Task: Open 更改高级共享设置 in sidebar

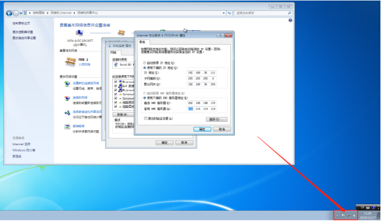Action: tap(24, 38)
